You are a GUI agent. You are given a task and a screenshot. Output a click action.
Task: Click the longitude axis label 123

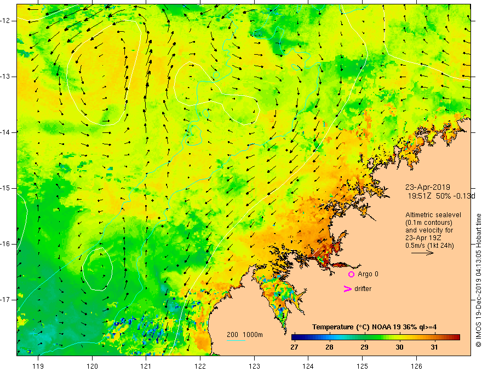[254, 366]
